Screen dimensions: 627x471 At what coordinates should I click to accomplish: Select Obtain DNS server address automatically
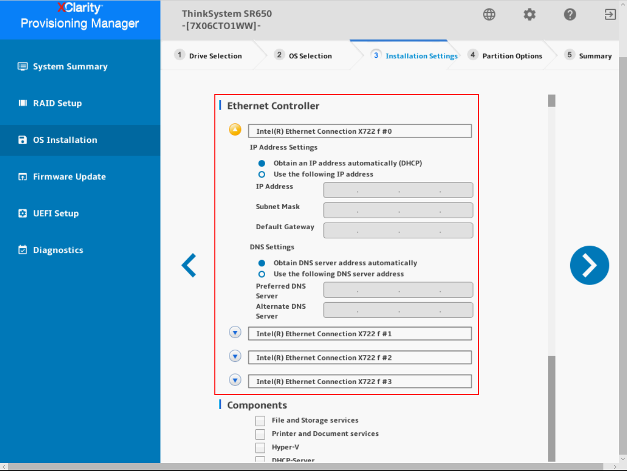(262, 263)
